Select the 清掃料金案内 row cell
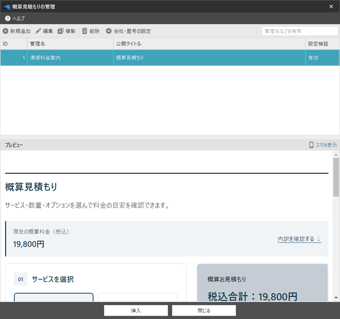The height and width of the screenshot is (319, 340). pyautogui.click(x=70, y=58)
